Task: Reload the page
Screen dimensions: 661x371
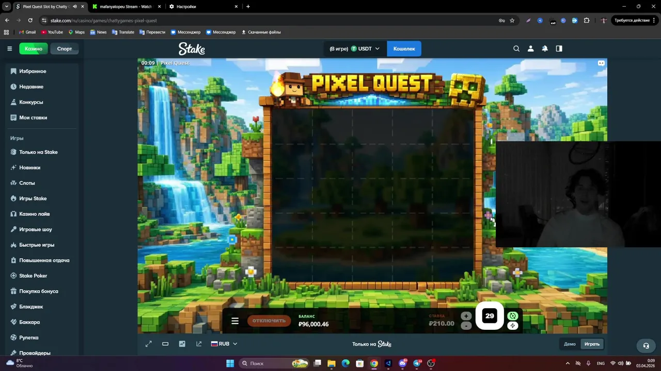Action: point(30,20)
